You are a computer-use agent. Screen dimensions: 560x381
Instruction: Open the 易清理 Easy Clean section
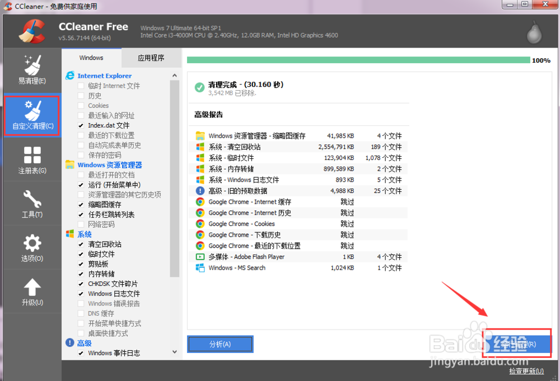point(32,70)
